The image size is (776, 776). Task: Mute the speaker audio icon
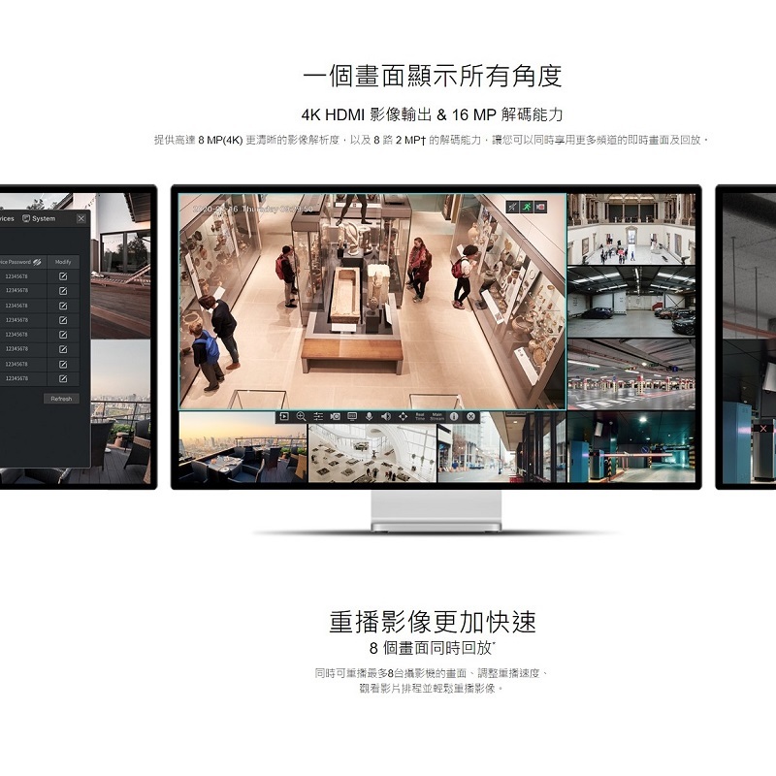[x=385, y=416]
